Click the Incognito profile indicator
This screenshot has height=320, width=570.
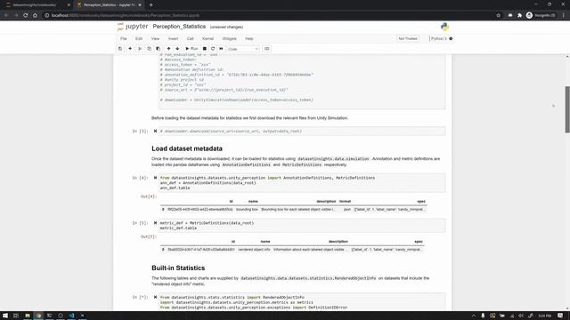(541, 15)
